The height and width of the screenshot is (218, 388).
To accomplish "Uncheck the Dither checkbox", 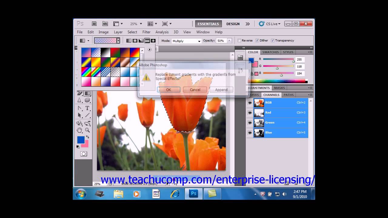I will [x=257, y=41].
